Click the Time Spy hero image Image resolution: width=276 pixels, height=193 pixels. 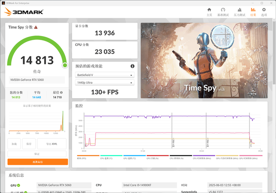(x=204, y=60)
